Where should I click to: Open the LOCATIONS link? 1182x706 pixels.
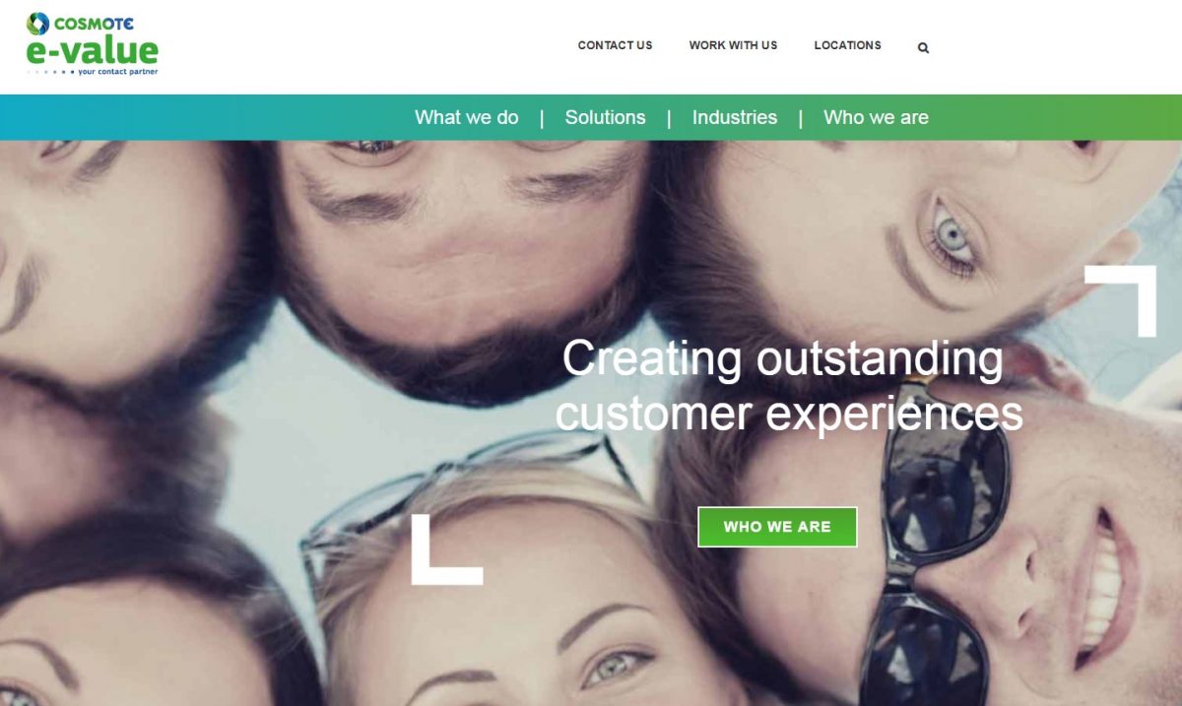(847, 45)
